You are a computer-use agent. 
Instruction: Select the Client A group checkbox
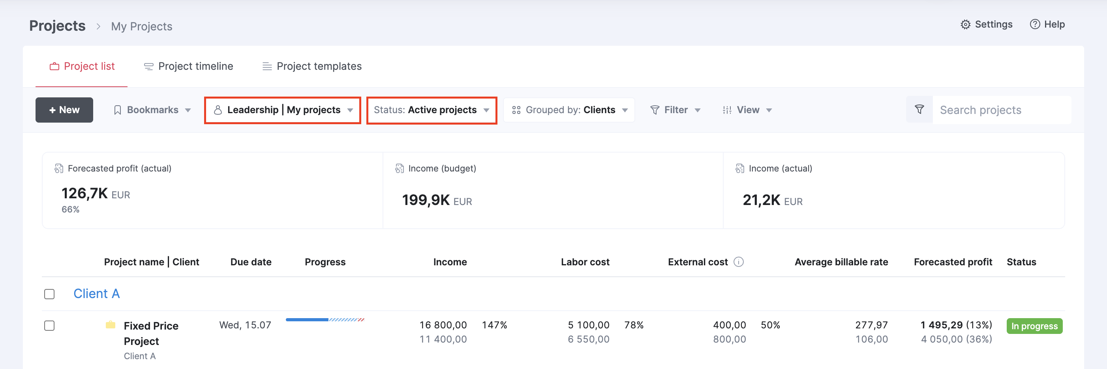[x=49, y=294]
